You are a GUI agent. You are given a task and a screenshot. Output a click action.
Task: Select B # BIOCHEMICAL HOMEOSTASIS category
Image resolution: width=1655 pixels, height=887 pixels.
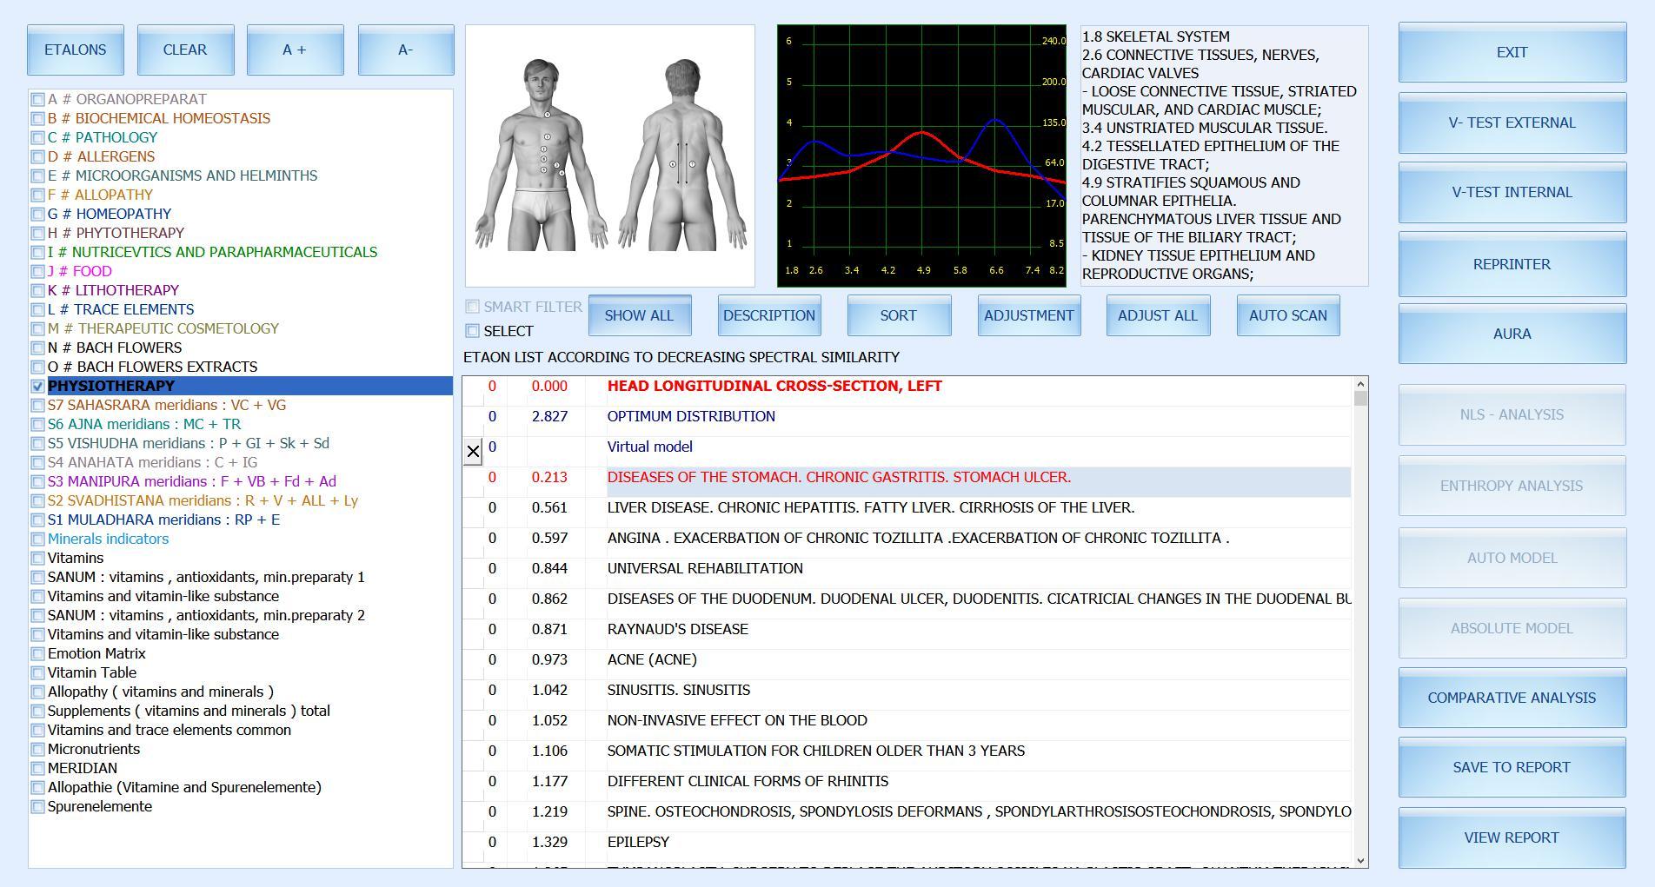pyautogui.click(x=159, y=118)
